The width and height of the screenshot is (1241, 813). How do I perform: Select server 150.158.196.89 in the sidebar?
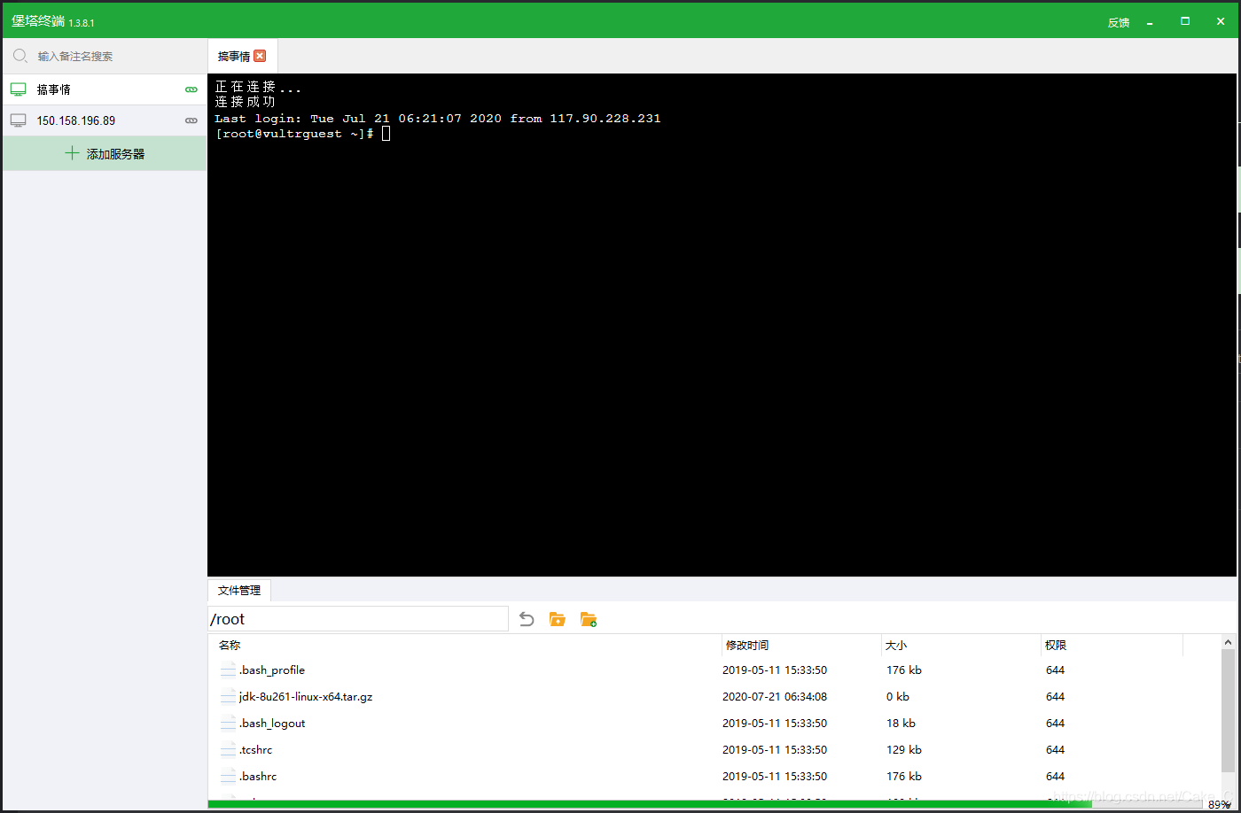(x=105, y=120)
